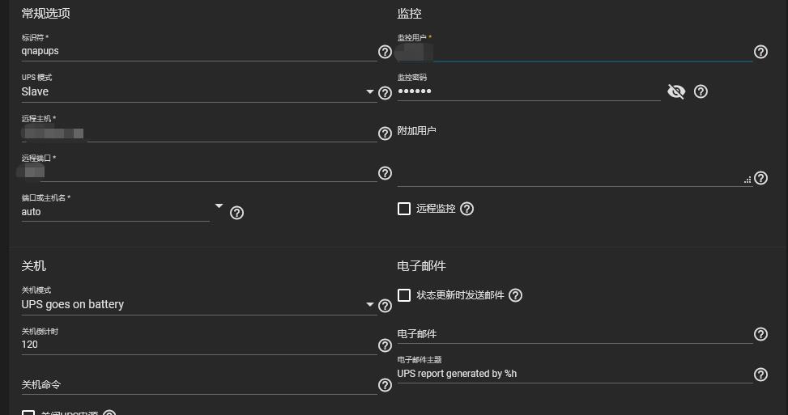Enable the 远程监控 checkbox
Screen dimensions: 788x415
point(404,209)
